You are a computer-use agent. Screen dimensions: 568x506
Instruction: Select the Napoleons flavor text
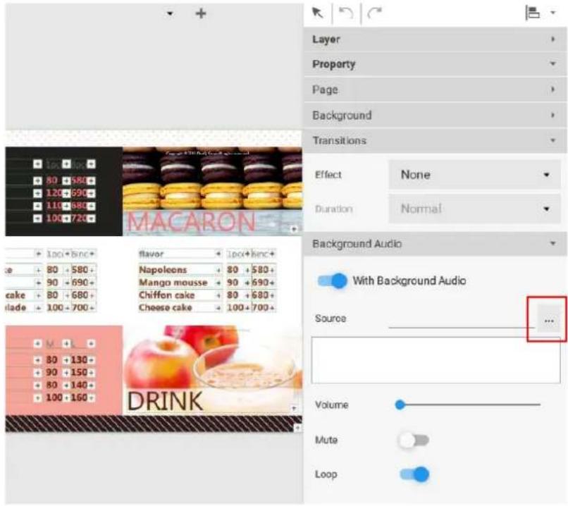(x=163, y=270)
